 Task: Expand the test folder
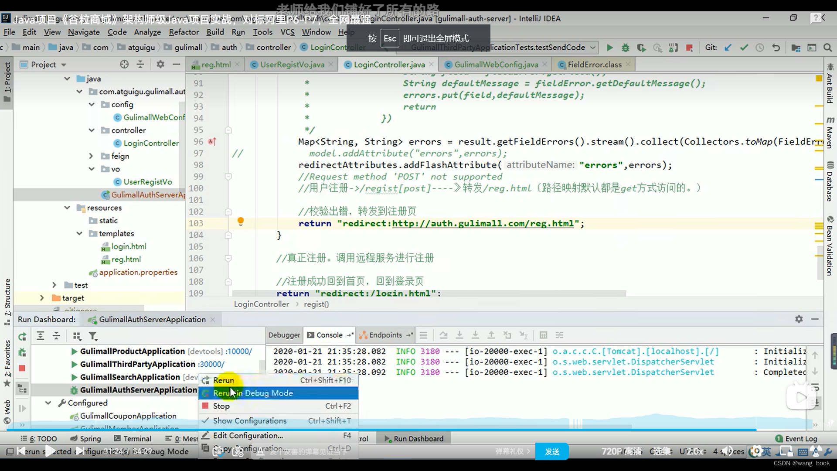coord(54,285)
